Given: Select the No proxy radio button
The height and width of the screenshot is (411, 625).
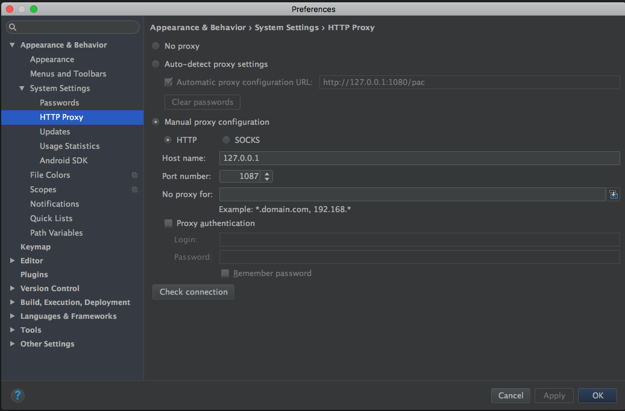Looking at the screenshot, I should [156, 46].
